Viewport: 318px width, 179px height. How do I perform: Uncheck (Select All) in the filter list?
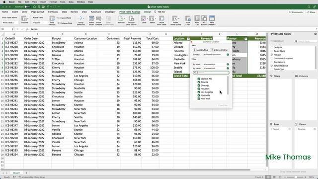point(199,79)
